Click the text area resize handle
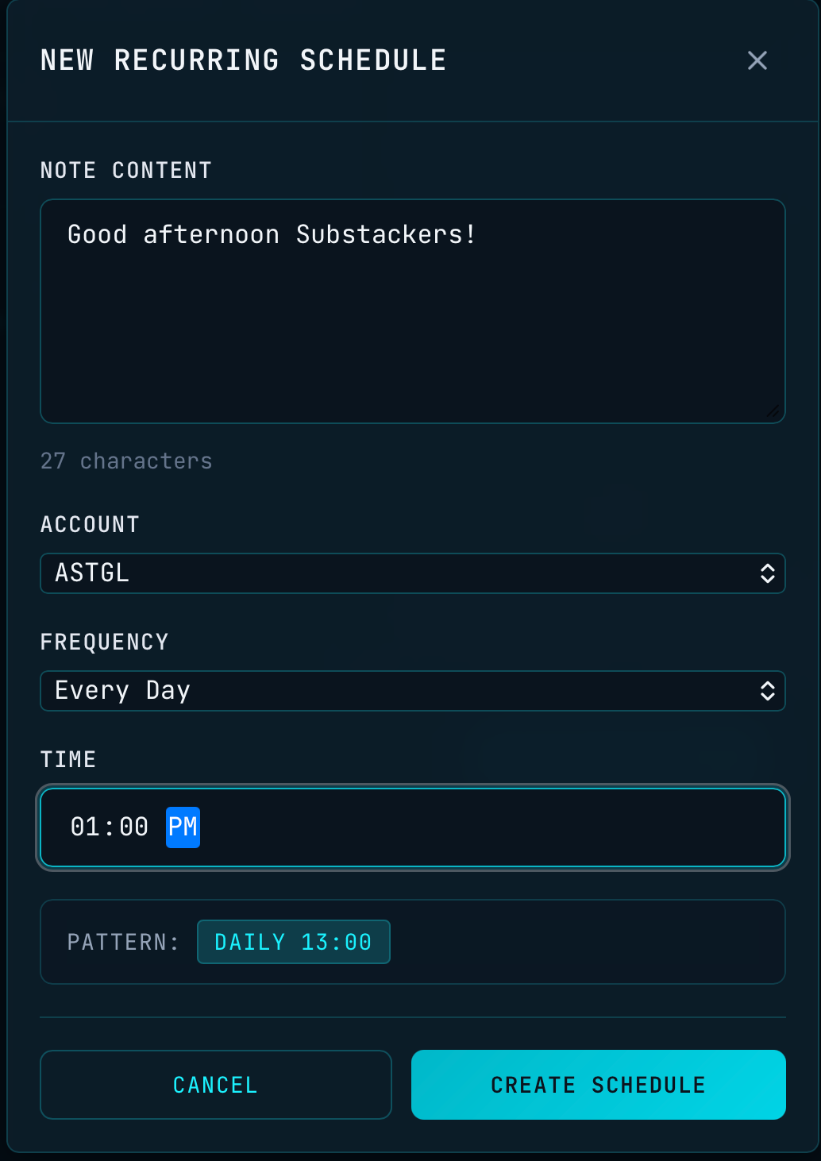The height and width of the screenshot is (1161, 821). (773, 411)
